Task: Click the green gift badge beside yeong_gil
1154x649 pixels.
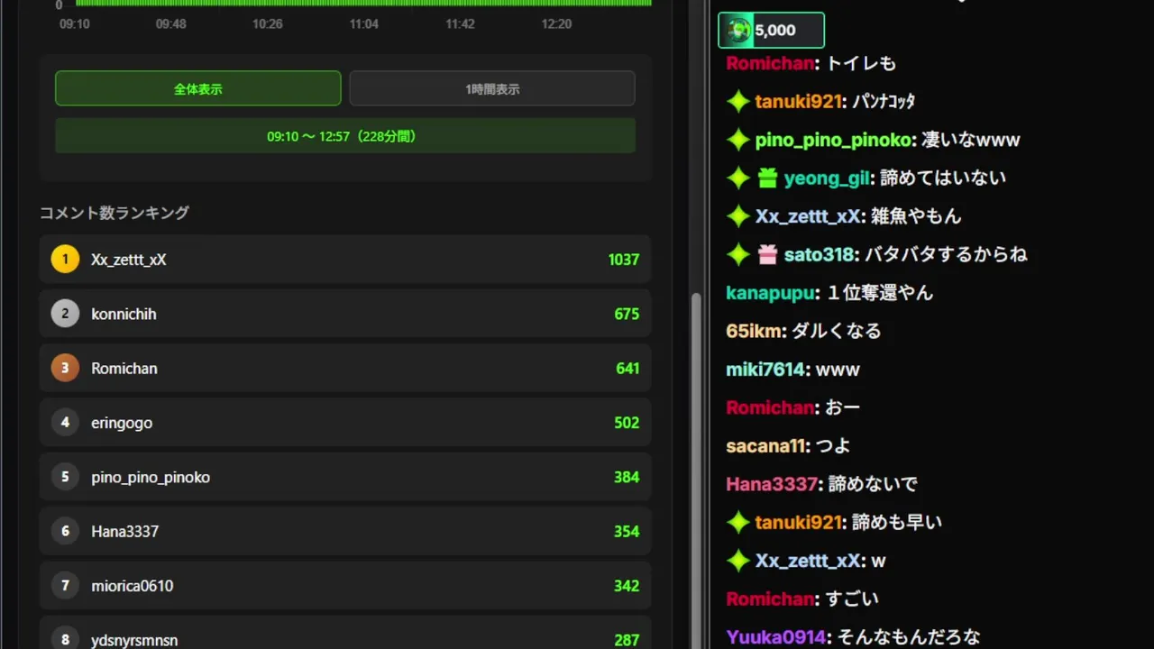Action: click(767, 178)
